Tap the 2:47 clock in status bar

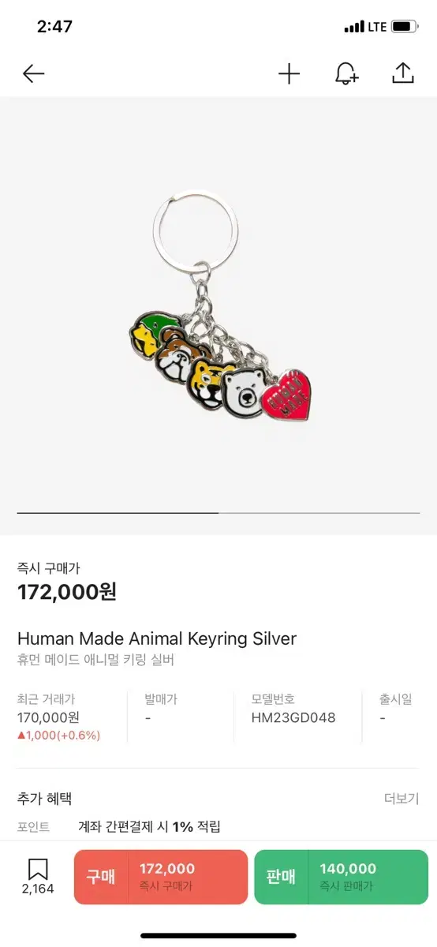pos(54,26)
